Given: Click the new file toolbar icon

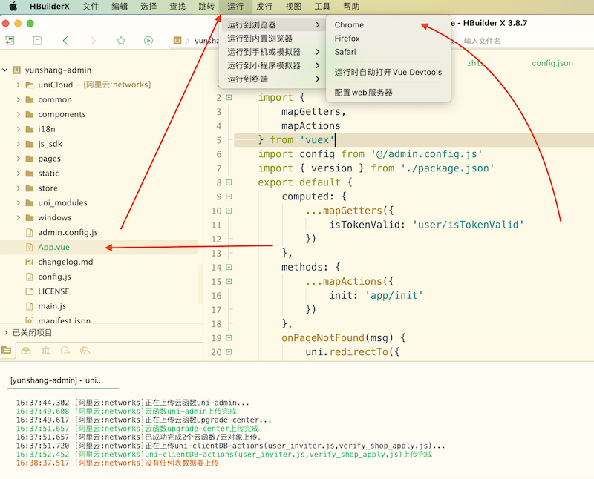Looking at the screenshot, I should pos(10,41).
